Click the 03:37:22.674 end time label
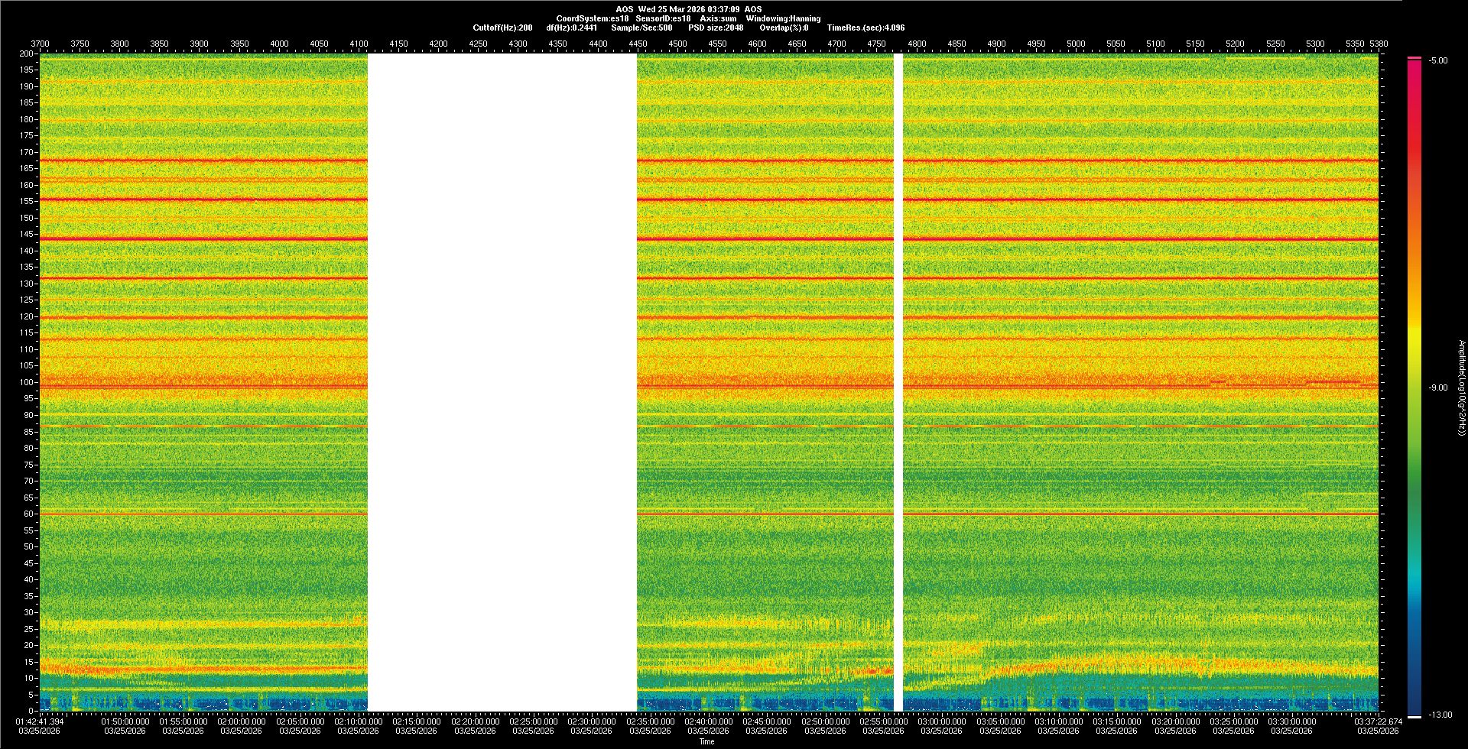 coord(1378,721)
